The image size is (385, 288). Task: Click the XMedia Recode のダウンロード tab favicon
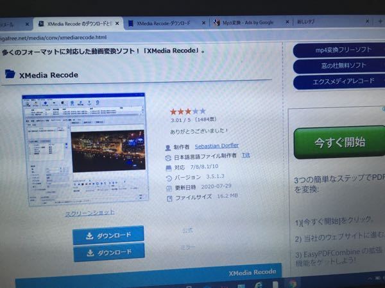click(41, 24)
